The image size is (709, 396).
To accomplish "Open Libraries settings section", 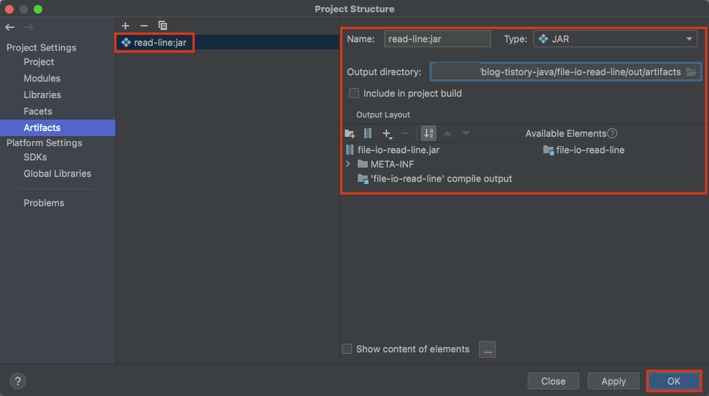I will [x=42, y=95].
